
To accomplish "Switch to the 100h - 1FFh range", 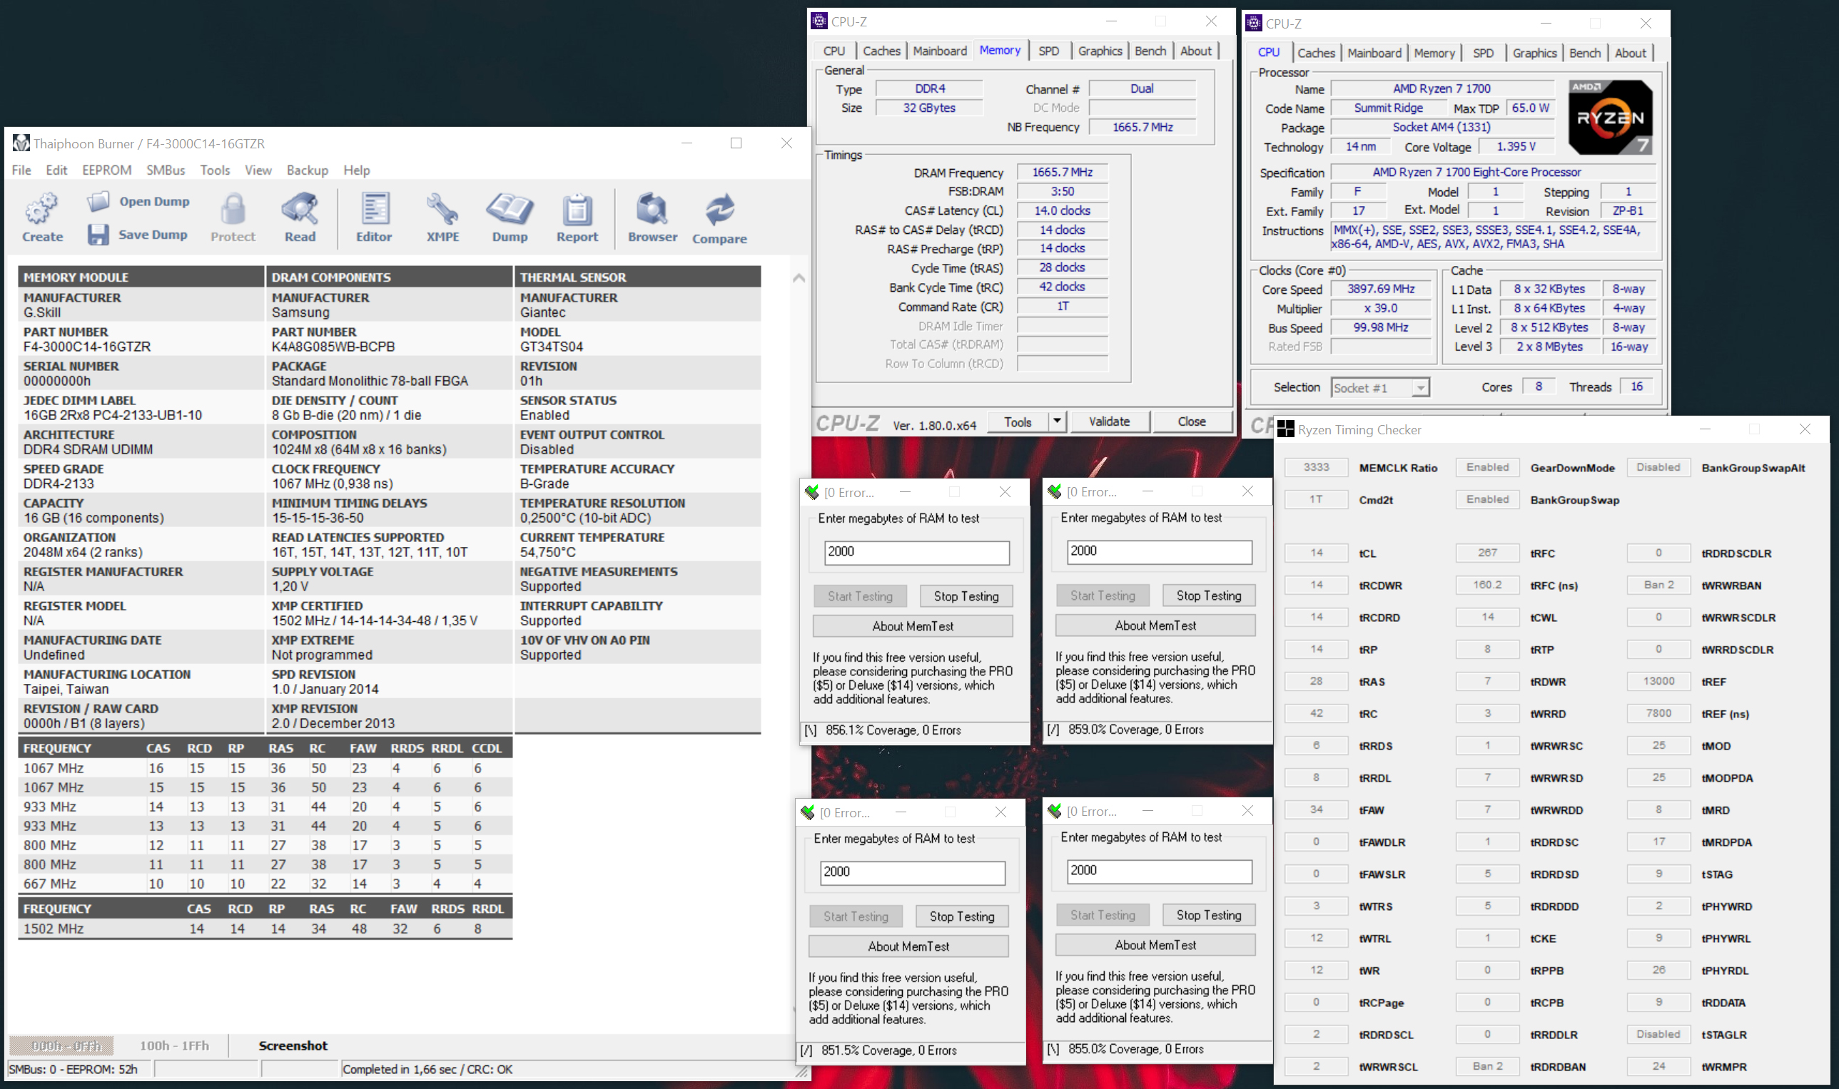I will (174, 1045).
